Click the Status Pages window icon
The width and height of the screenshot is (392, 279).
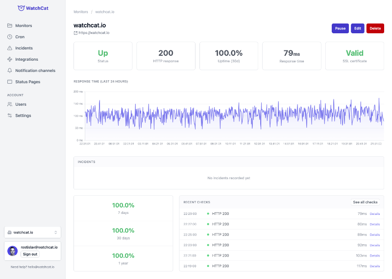pos(10,82)
